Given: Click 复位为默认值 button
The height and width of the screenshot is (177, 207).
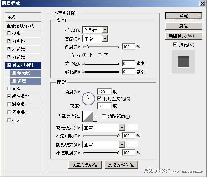Looking at the screenshot, I should coord(121,165).
